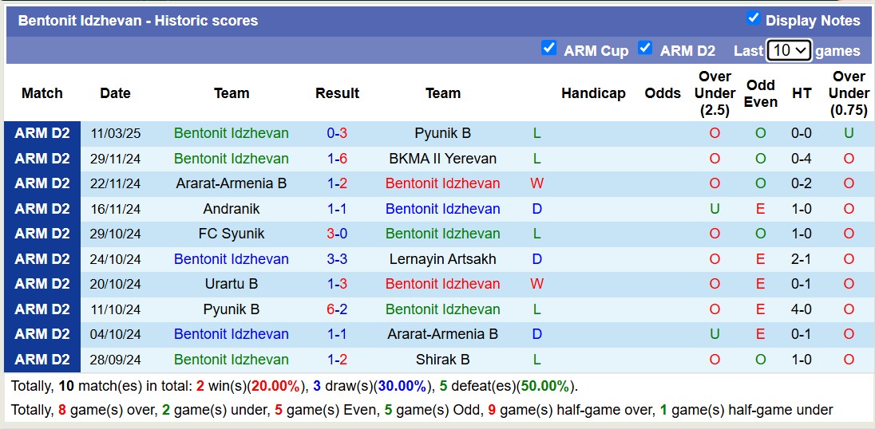875x429 pixels.
Task: Click the Lernayin Artsakh team name
Action: [x=442, y=259]
